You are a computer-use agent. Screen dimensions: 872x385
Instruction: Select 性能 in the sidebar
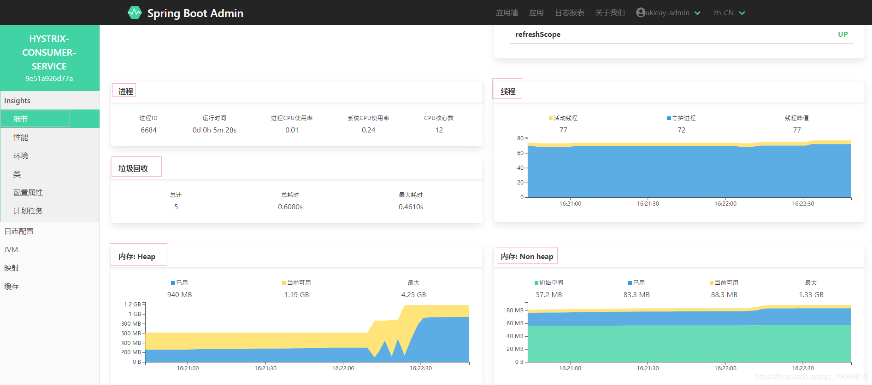click(50, 137)
